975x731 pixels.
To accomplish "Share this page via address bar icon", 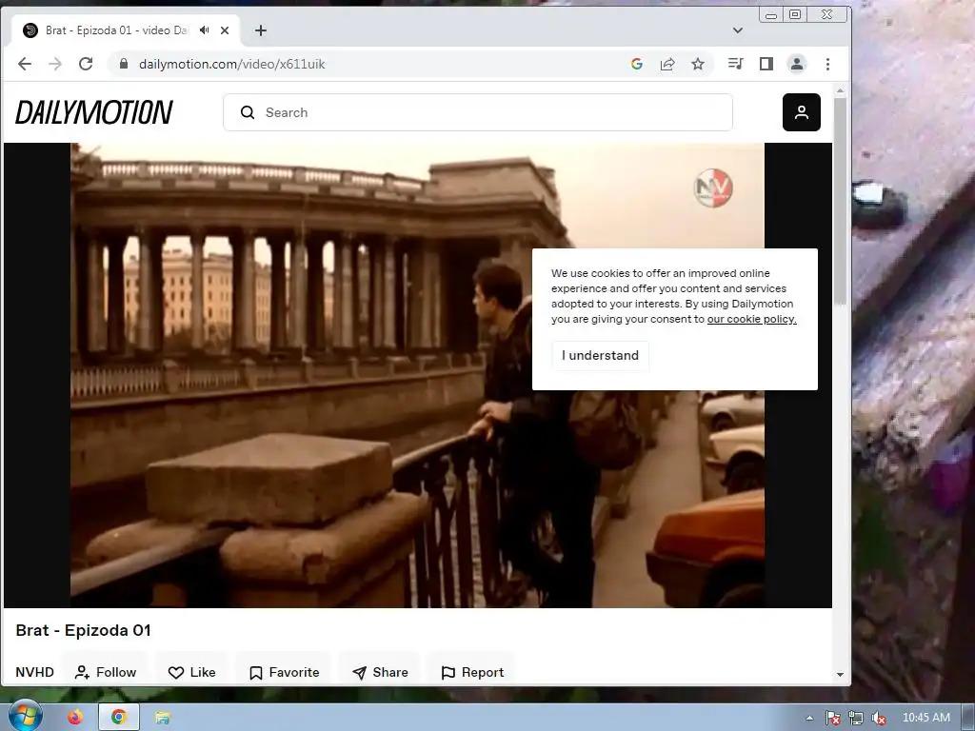I will coord(667,64).
